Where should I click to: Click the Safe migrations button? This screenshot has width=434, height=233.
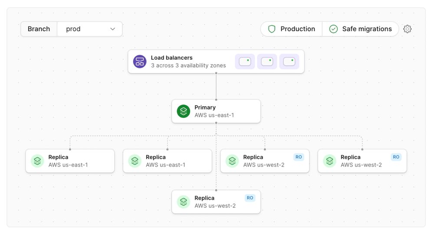[x=361, y=29]
